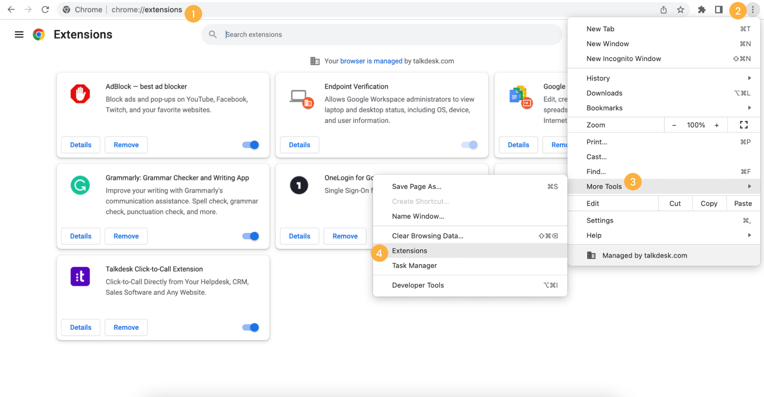Viewport: 764px width, 397px height.
Task: Click the Chrome logo beside the Extensions title
Action: click(39, 34)
